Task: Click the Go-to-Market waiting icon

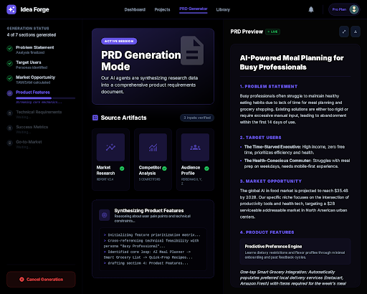Action: [9, 143]
